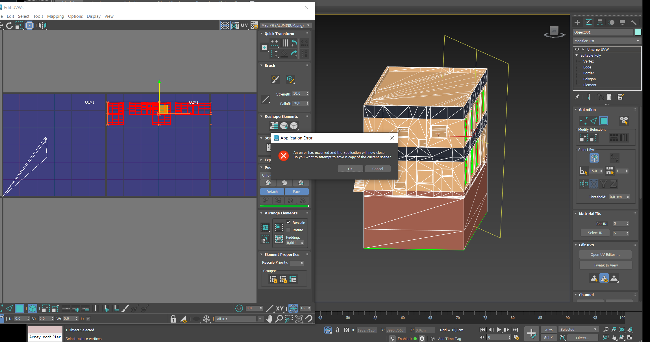Click the remove modifier trash icon
This screenshot has height=342, width=650.
pos(609,97)
